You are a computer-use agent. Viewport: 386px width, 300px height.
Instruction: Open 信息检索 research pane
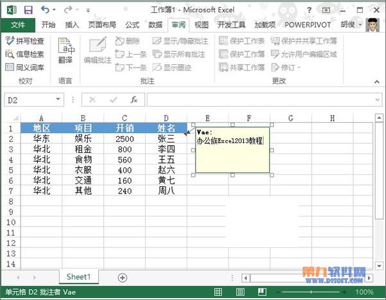[x=24, y=54]
